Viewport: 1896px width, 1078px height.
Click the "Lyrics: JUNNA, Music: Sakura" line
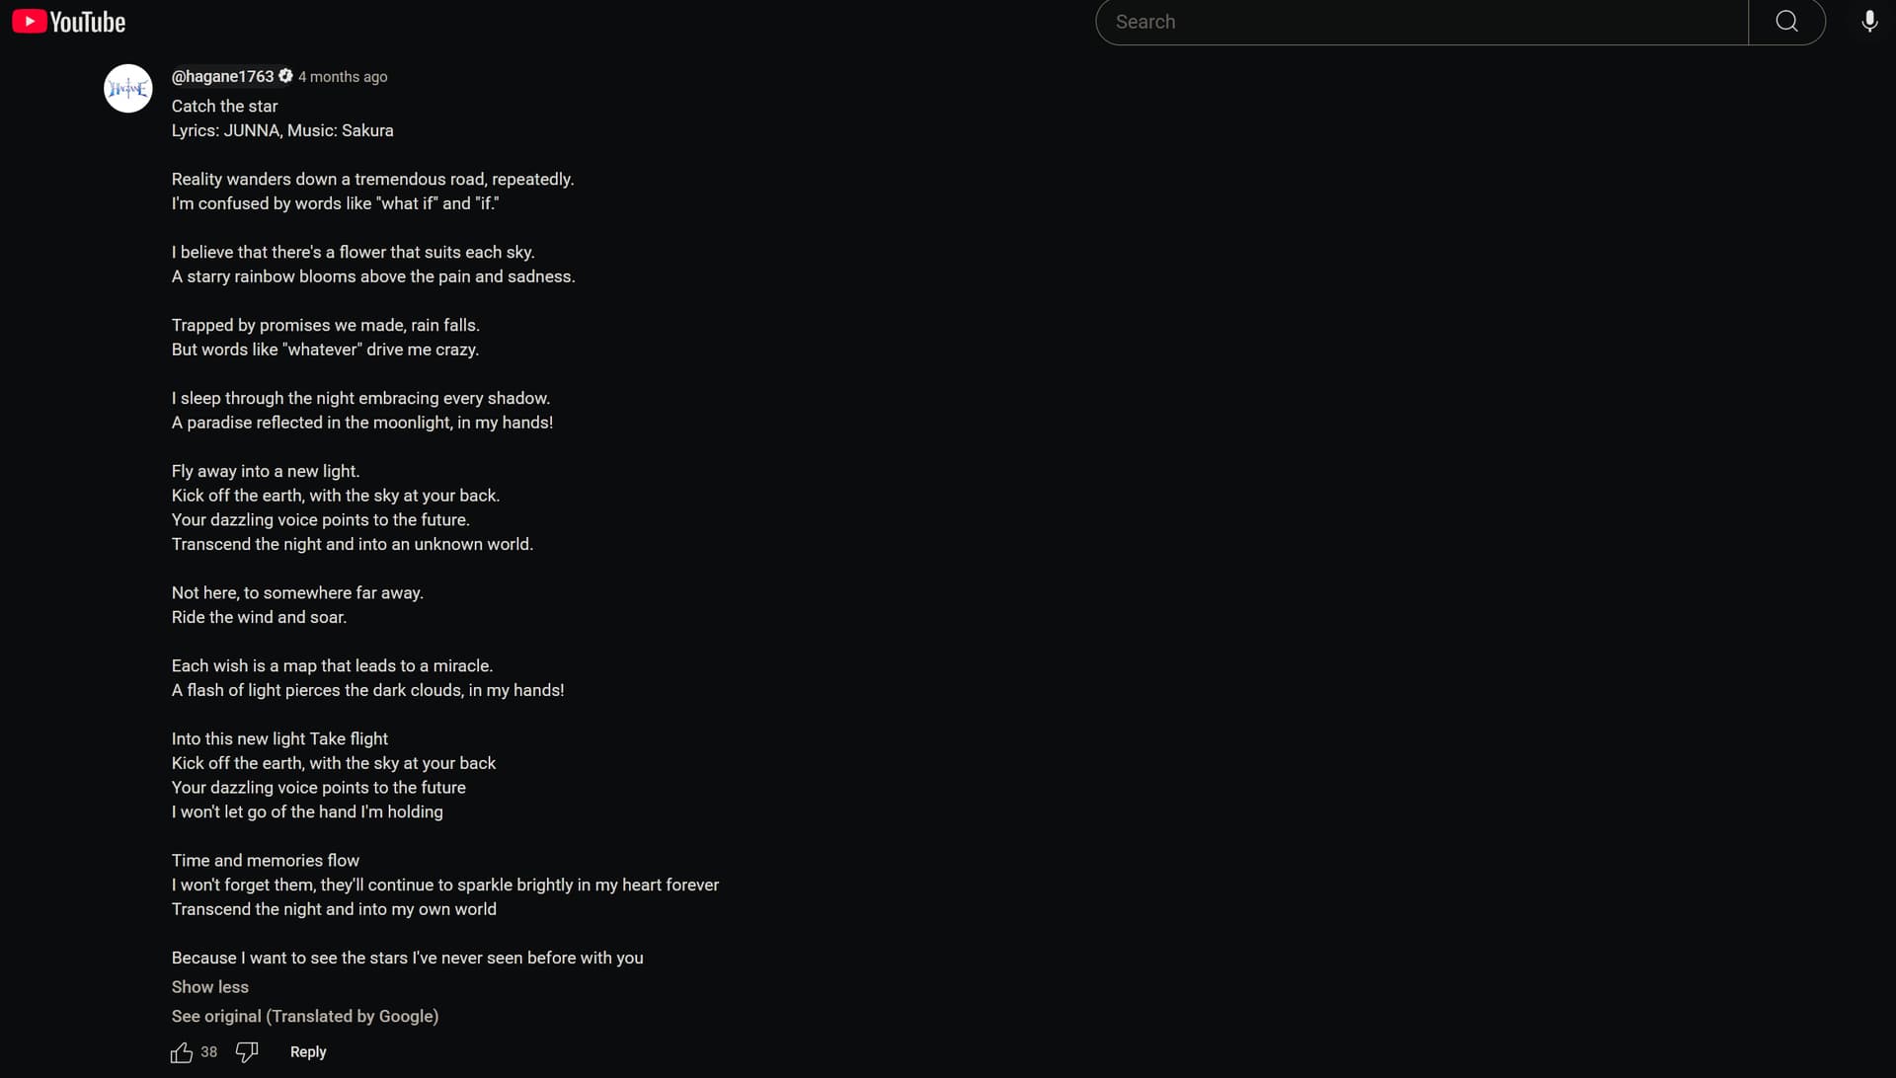tap(282, 130)
